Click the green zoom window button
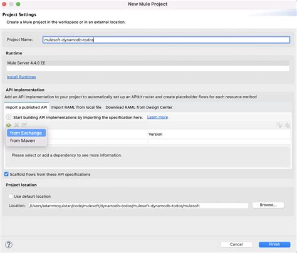Viewport: 297px width, 253px height. [x=18, y=4]
